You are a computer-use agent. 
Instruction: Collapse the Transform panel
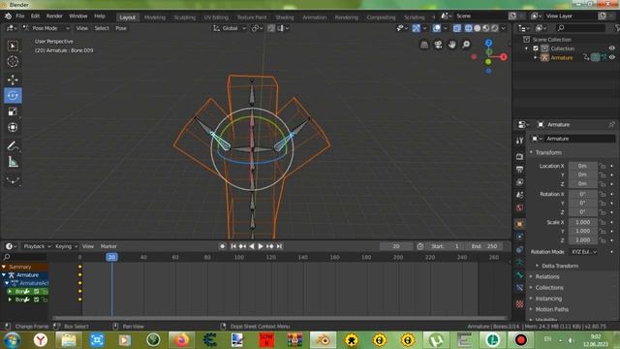548,152
